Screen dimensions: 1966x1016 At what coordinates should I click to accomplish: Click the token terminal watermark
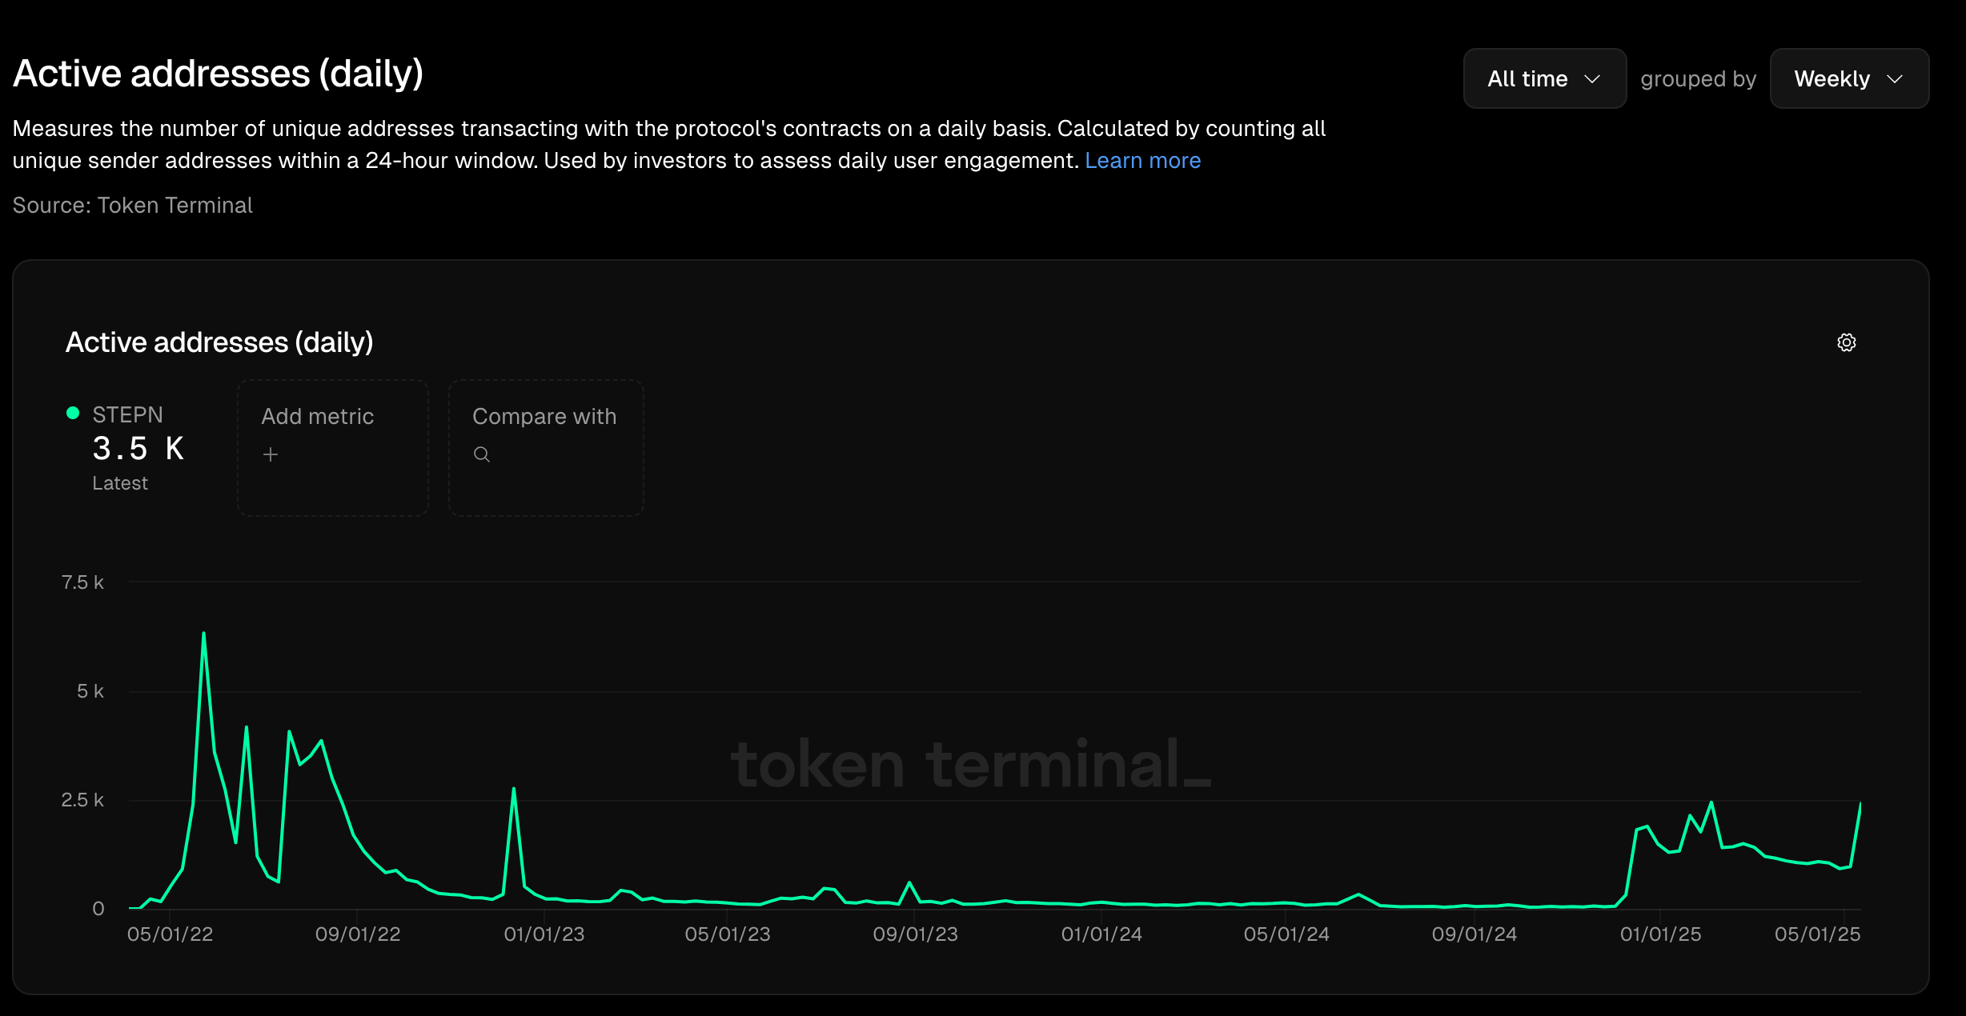(970, 764)
